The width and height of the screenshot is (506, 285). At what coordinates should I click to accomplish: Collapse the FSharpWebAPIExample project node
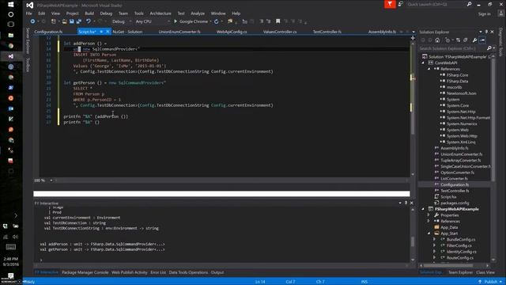(x=423, y=209)
